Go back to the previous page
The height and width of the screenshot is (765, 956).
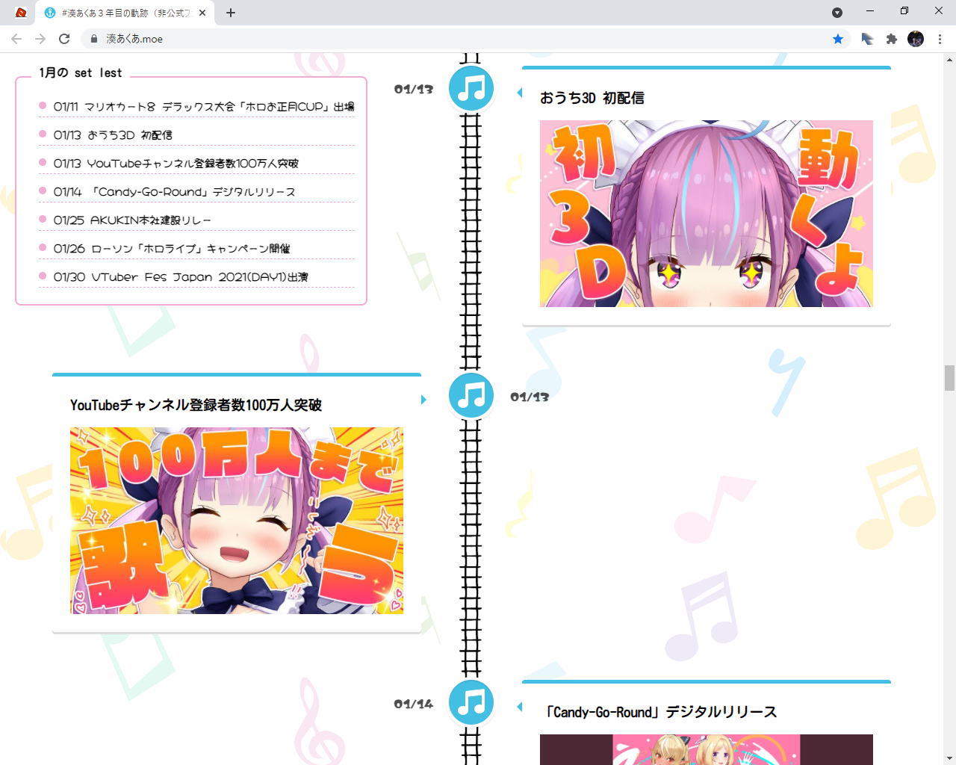coord(16,39)
